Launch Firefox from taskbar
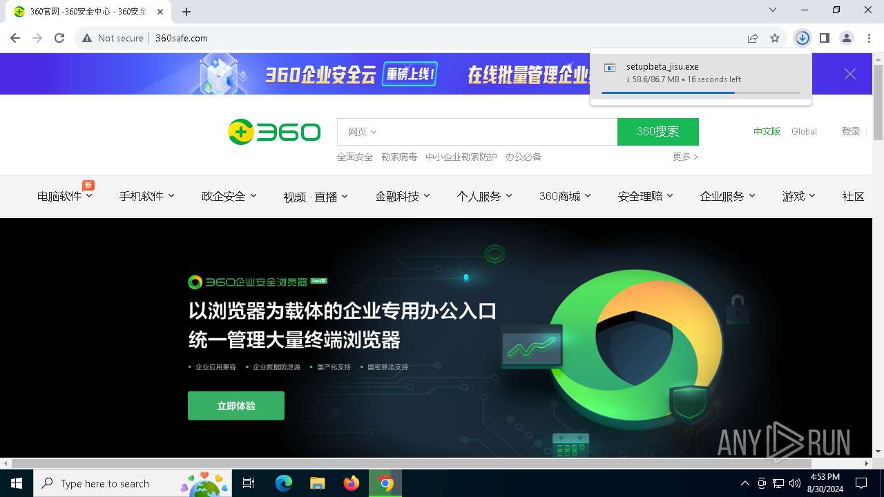The image size is (884, 497). click(x=352, y=483)
